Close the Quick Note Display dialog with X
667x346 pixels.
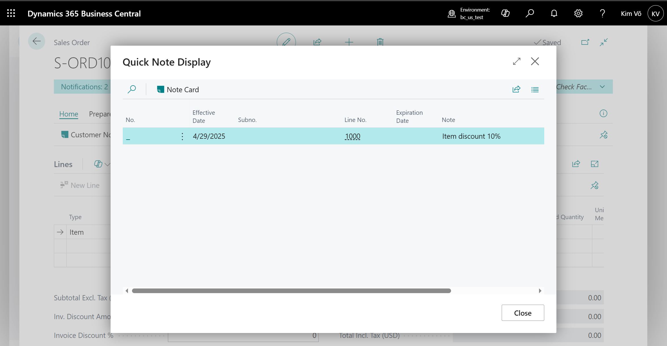535,61
